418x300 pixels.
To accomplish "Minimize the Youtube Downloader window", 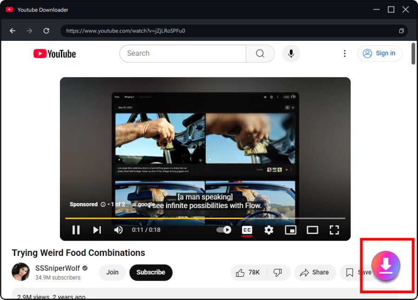I will coord(376,10).
